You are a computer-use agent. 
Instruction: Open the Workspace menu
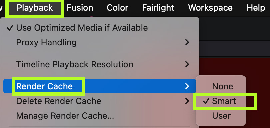tap(210, 8)
